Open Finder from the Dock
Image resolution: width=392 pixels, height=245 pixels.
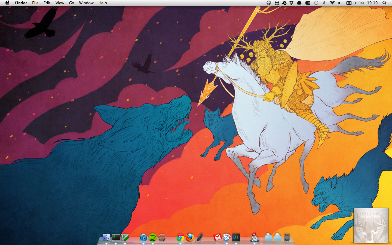coord(106,237)
